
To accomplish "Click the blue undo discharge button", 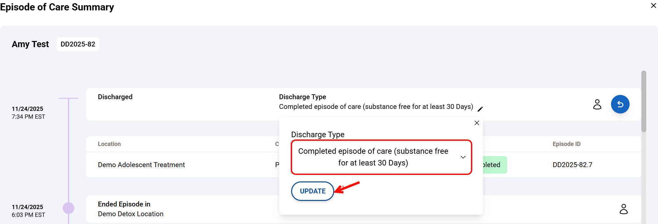I will click(620, 104).
